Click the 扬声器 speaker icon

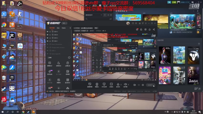[x=125, y=84]
